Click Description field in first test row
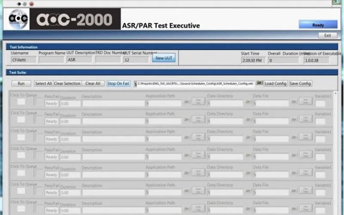Image resolution: width=344 pixels, height=215 pixels. [114, 103]
